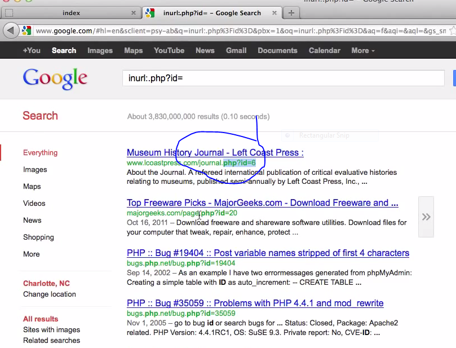The width and height of the screenshot is (456, 348).
Task: Expand More filters in left sidebar
Action: [x=32, y=254]
